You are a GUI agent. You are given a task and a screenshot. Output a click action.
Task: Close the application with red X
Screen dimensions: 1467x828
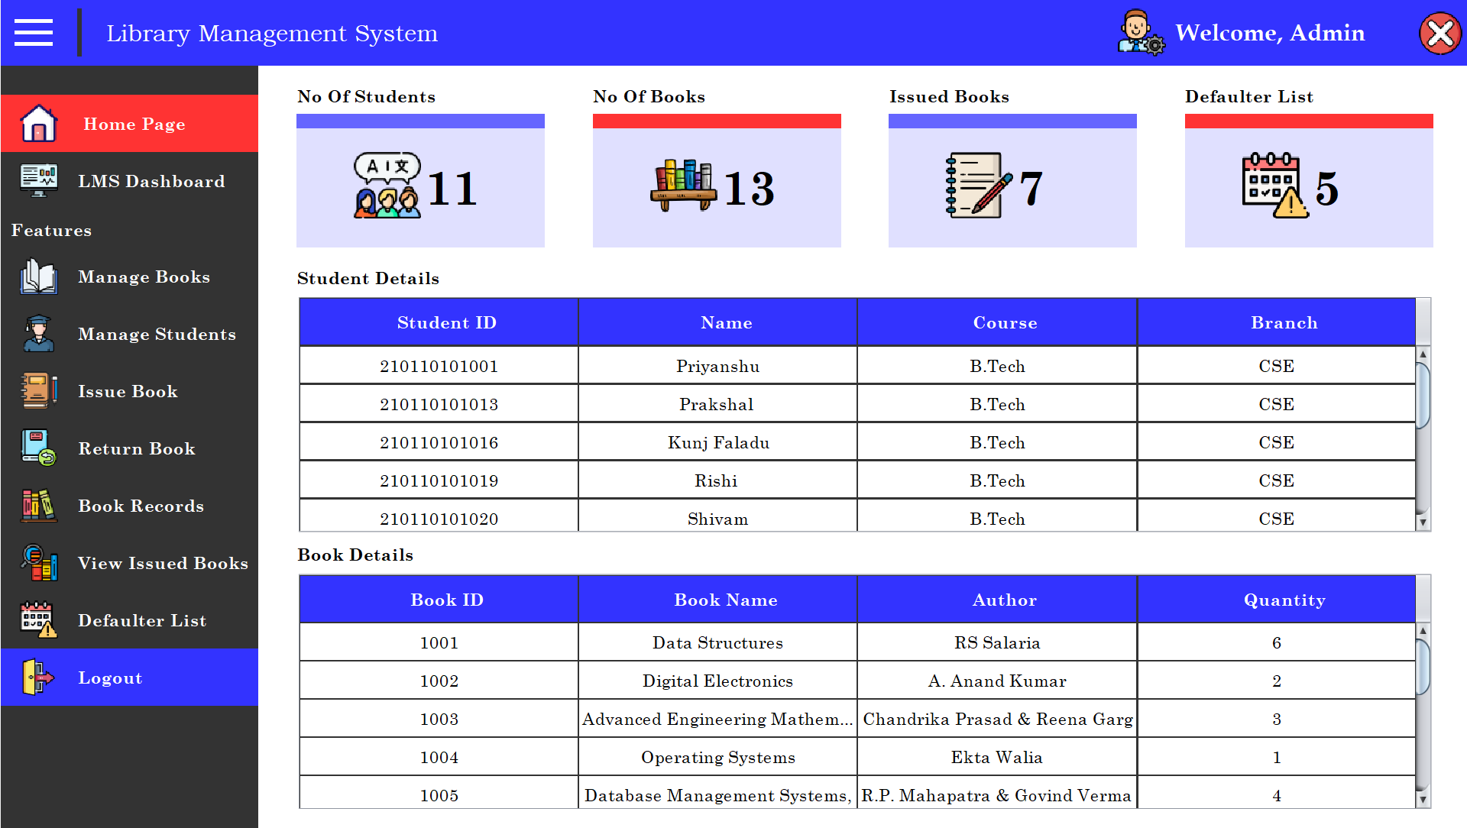(1440, 34)
